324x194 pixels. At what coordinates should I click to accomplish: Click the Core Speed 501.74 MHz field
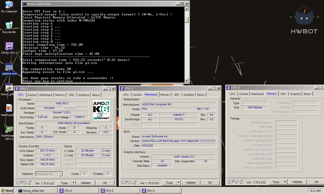pos(48,151)
